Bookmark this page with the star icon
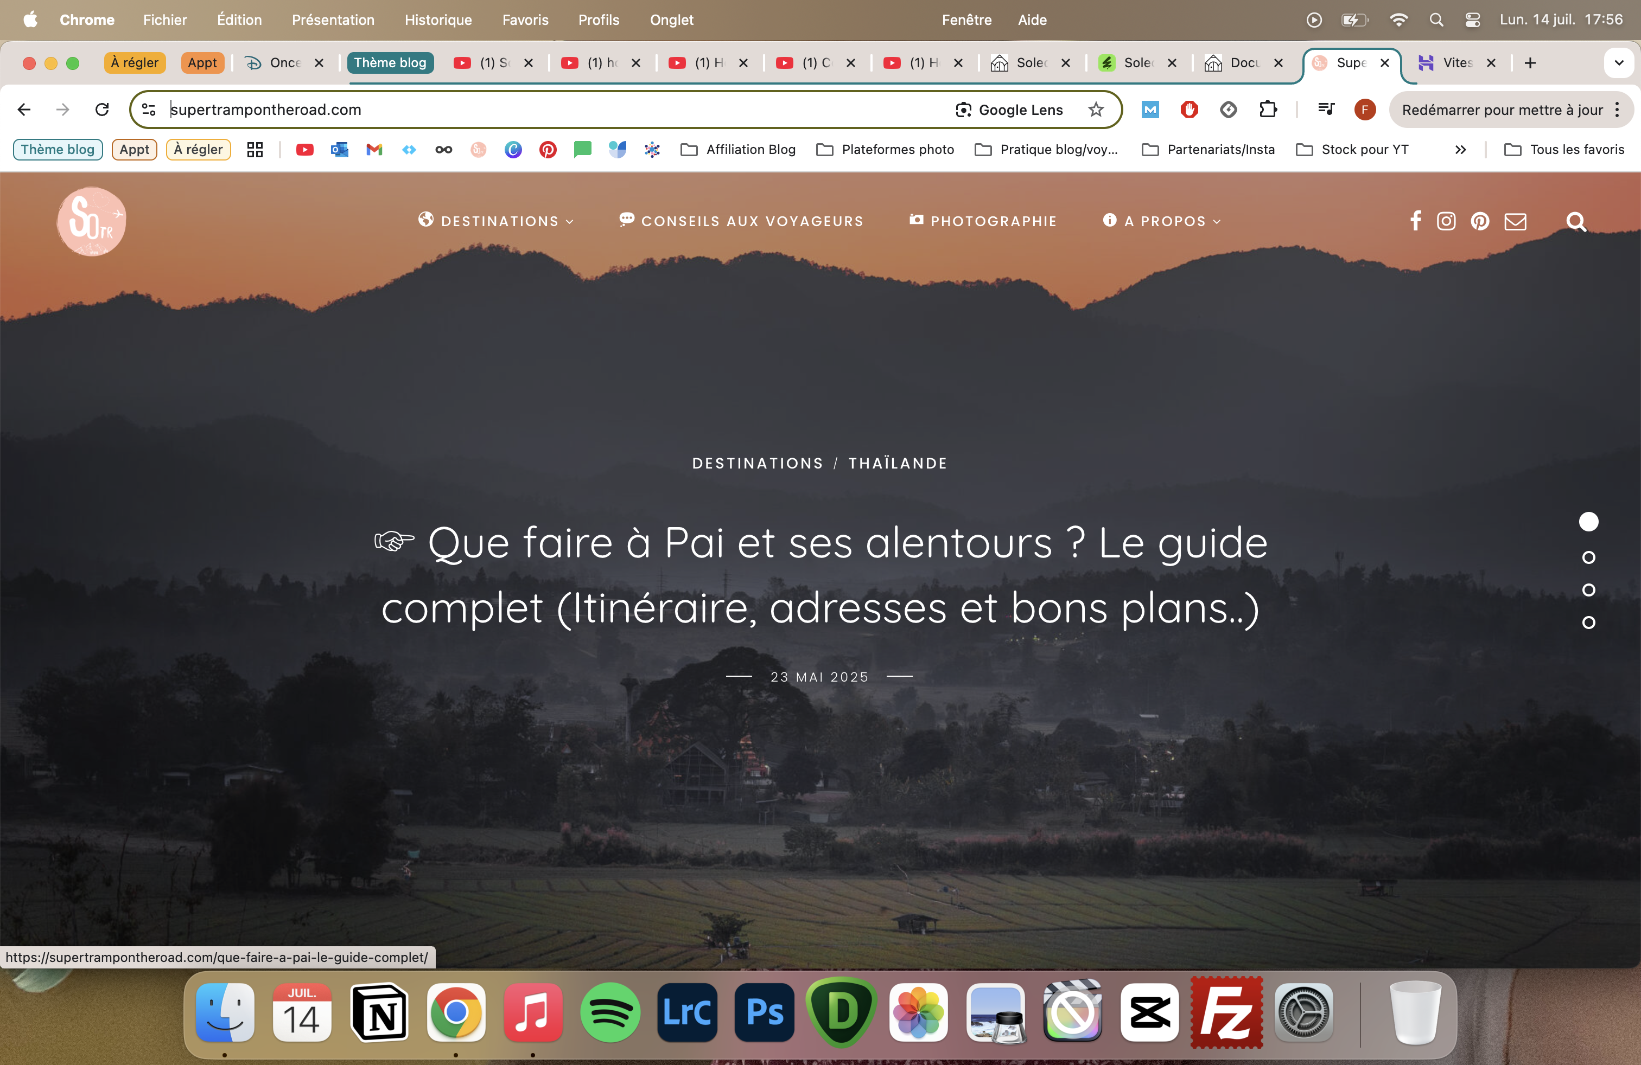The height and width of the screenshot is (1065, 1641). (1096, 110)
